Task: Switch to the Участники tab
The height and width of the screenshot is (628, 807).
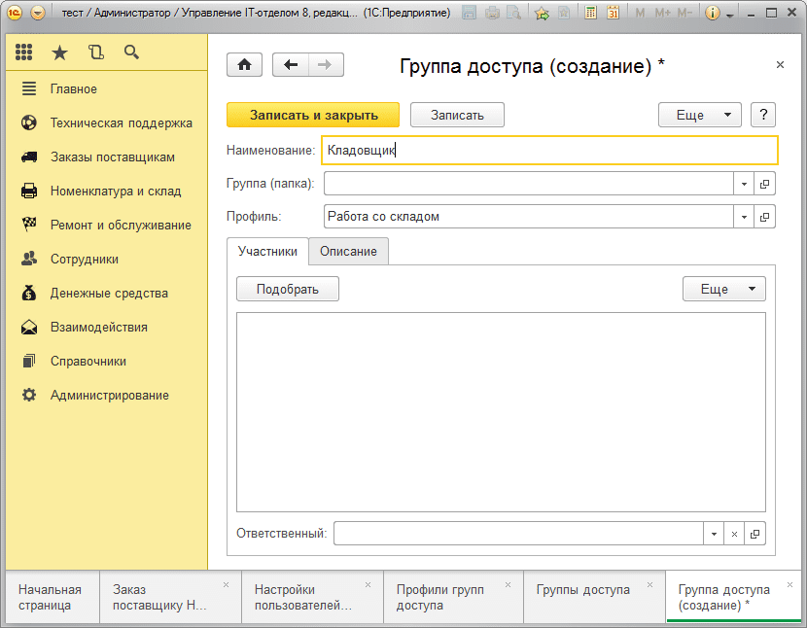Action: 267,251
